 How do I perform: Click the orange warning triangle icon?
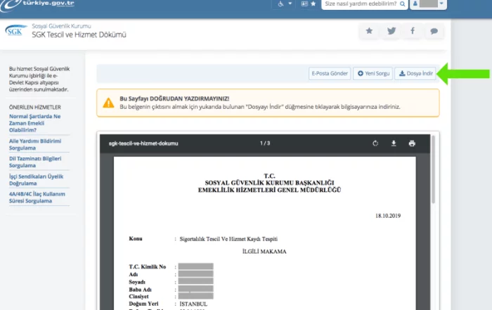[108, 103]
